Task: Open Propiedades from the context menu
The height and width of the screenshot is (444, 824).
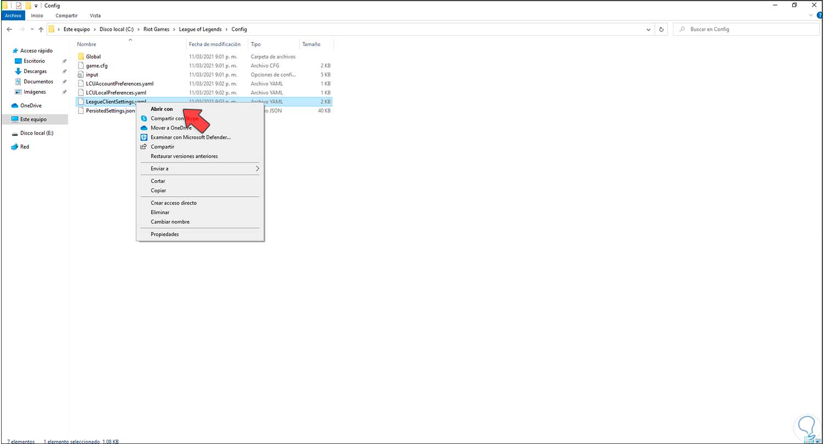Action: pyautogui.click(x=200, y=234)
